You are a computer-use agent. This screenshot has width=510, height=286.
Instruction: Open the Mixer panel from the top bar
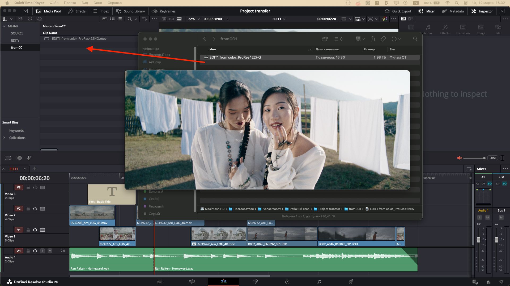pos(427,11)
